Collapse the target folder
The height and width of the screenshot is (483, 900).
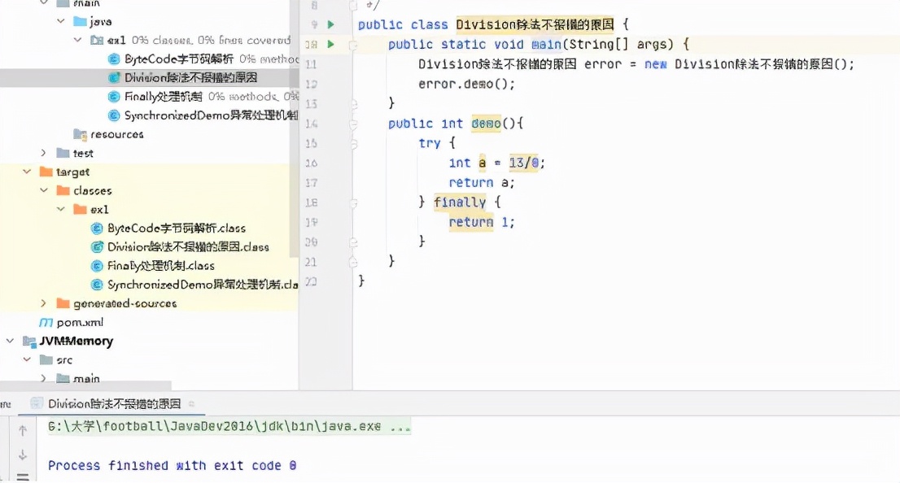[27, 172]
